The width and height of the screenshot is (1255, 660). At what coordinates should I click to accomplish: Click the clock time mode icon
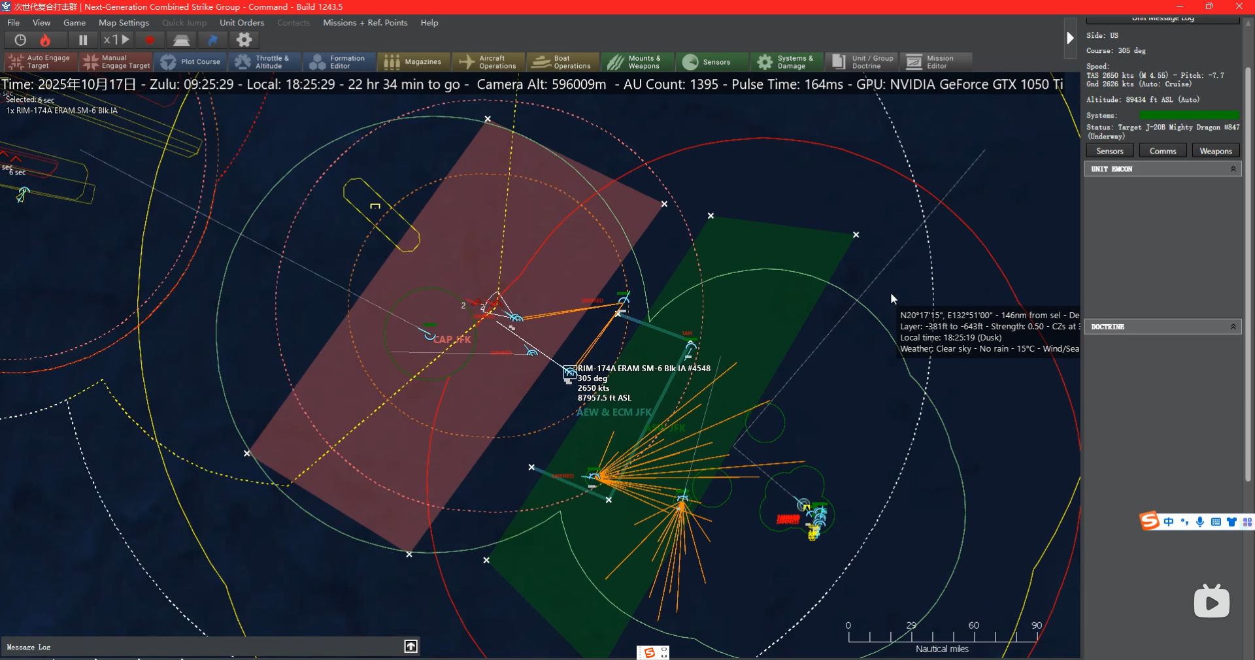(20, 40)
